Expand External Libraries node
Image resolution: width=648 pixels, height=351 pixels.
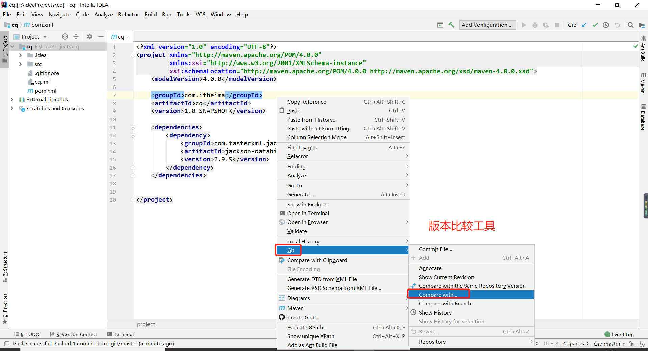click(12, 99)
